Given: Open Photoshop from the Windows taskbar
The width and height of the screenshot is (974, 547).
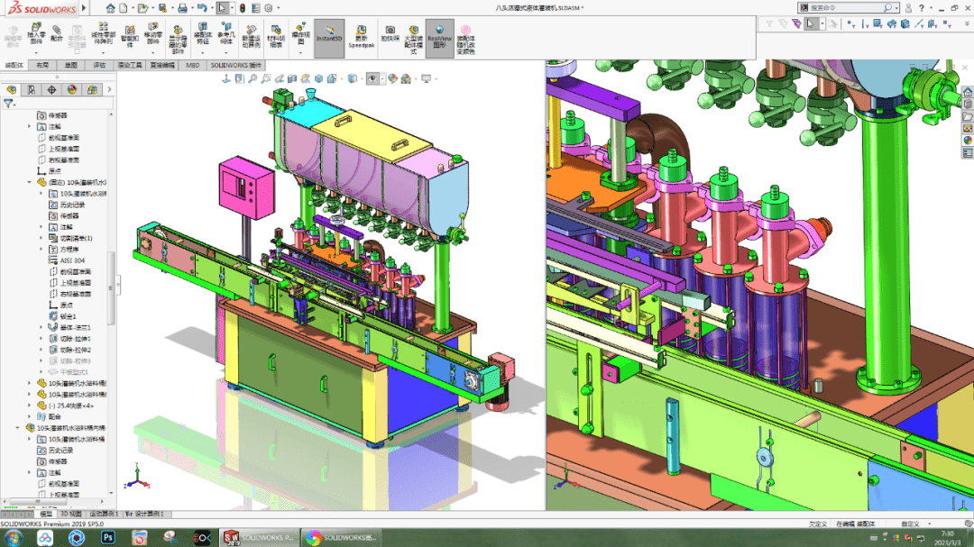Looking at the screenshot, I should tap(108, 538).
